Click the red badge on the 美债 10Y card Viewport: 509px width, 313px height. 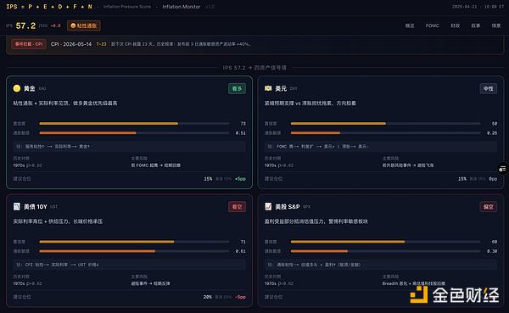[237, 207]
